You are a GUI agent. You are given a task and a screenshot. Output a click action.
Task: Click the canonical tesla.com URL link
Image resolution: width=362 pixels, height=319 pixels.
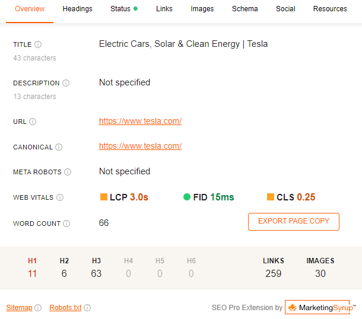(x=140, y=146)
